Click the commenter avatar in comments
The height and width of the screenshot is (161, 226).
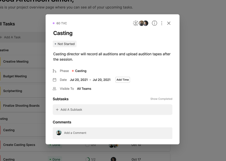click(x=59, y=133)
